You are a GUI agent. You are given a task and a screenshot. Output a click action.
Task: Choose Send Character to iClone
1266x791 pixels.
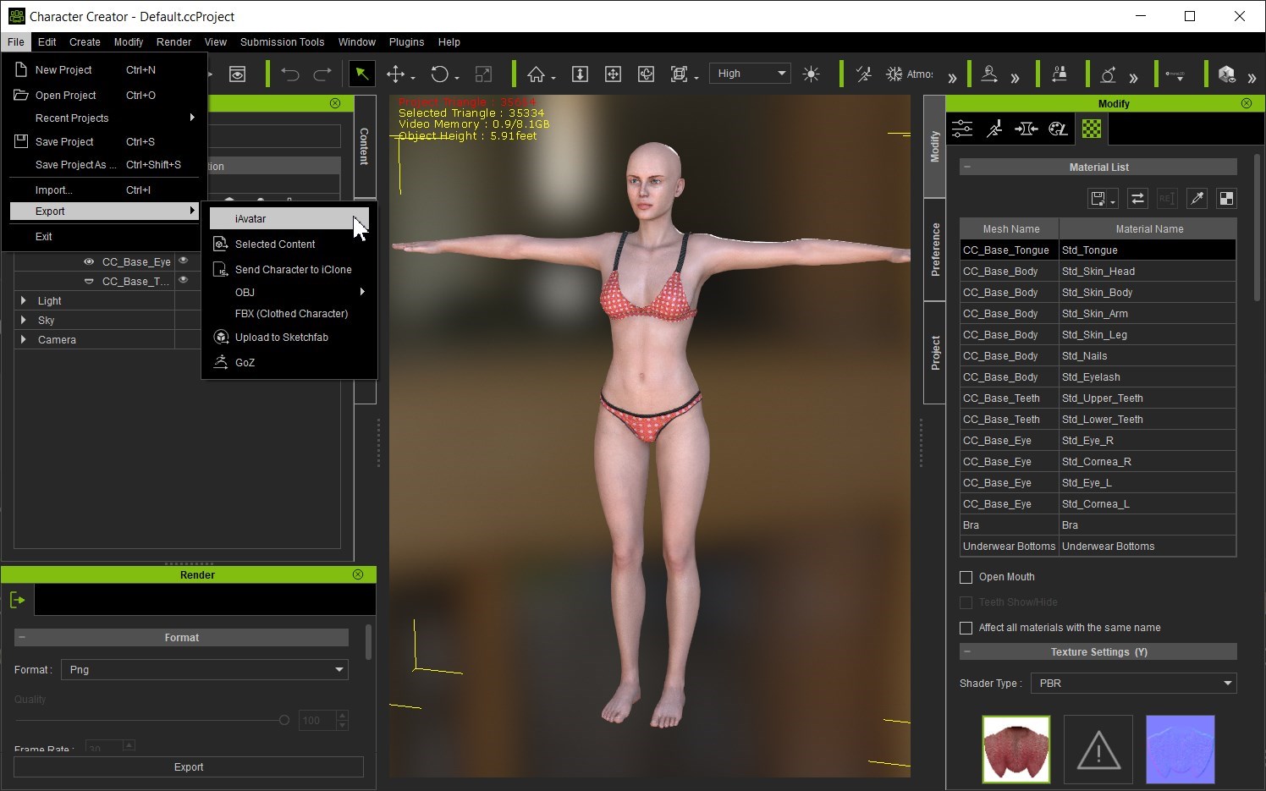pyautogui.click(x=289, y=269)
